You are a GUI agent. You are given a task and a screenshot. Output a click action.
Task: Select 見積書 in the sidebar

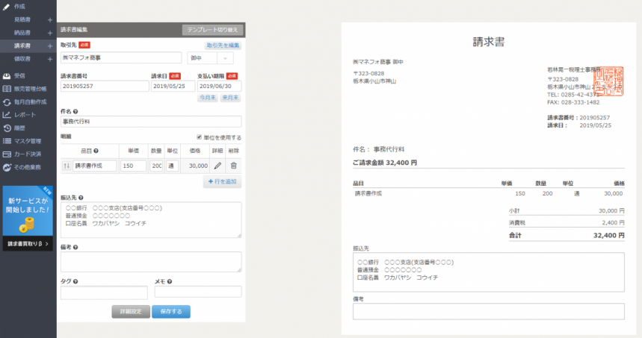tap(22, 19)
